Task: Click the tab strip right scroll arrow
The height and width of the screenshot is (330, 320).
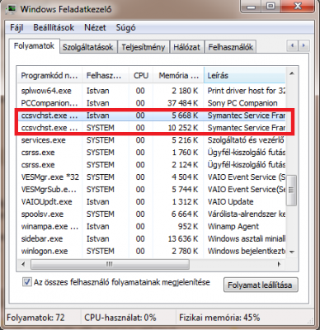Action: [304, 45]
